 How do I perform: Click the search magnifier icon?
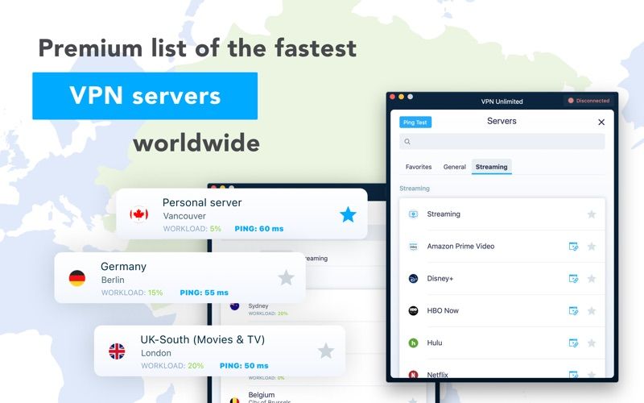coord(407,142)
